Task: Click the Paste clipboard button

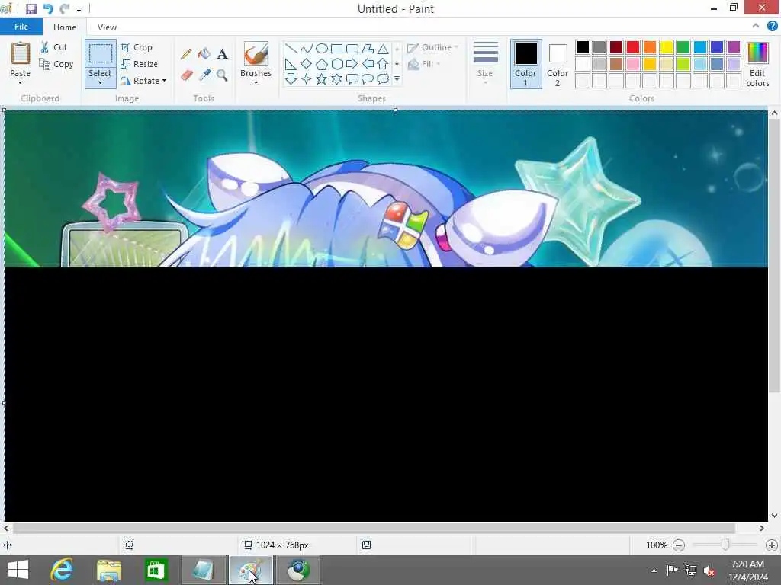Action: [x=21, y=54]
